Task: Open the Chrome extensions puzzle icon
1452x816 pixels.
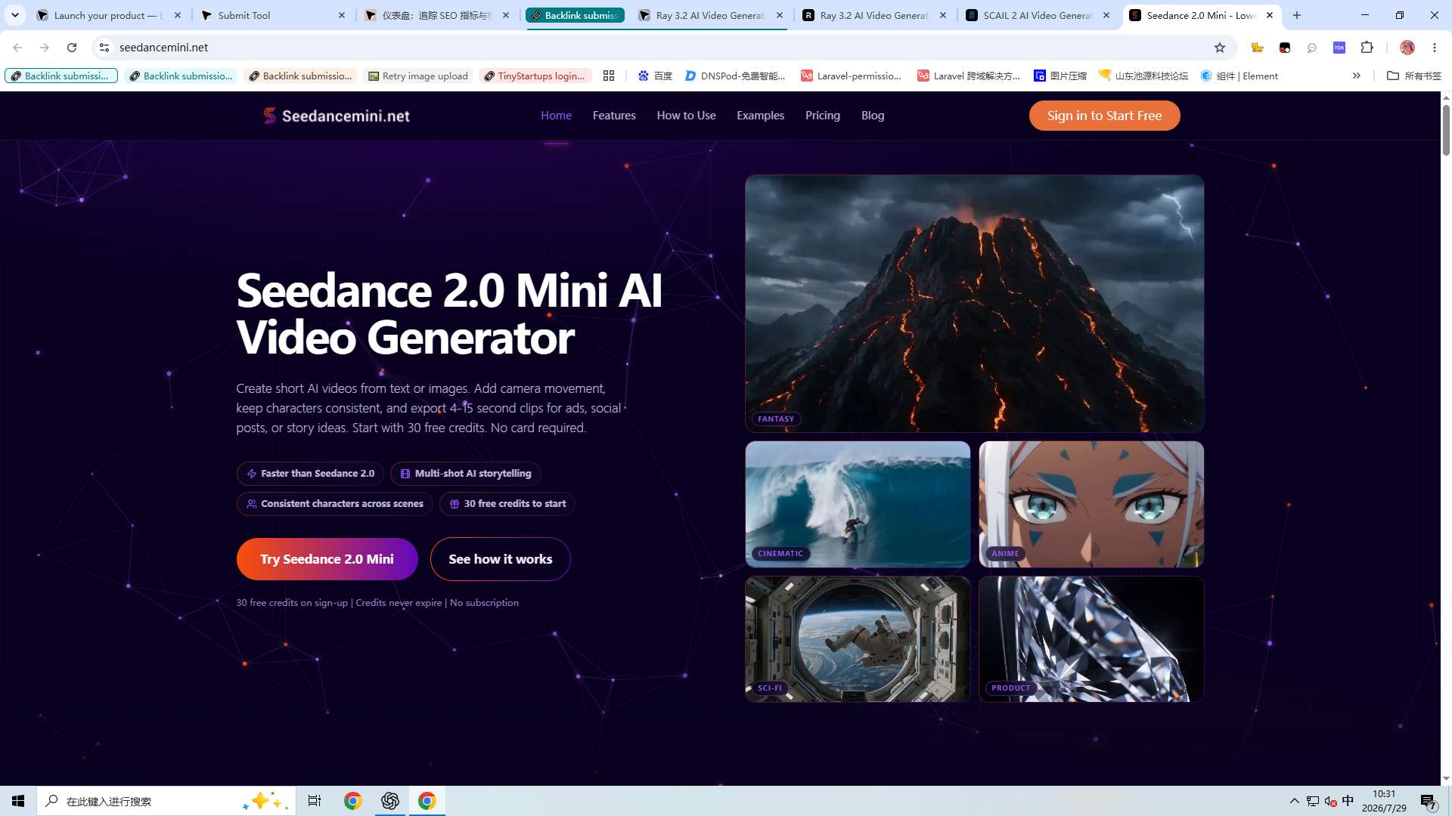Action: point(1367,48)
